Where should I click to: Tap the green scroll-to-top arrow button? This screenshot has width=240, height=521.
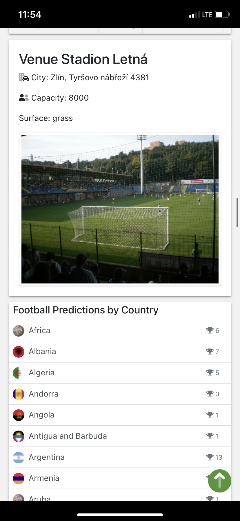pos(219,481)
